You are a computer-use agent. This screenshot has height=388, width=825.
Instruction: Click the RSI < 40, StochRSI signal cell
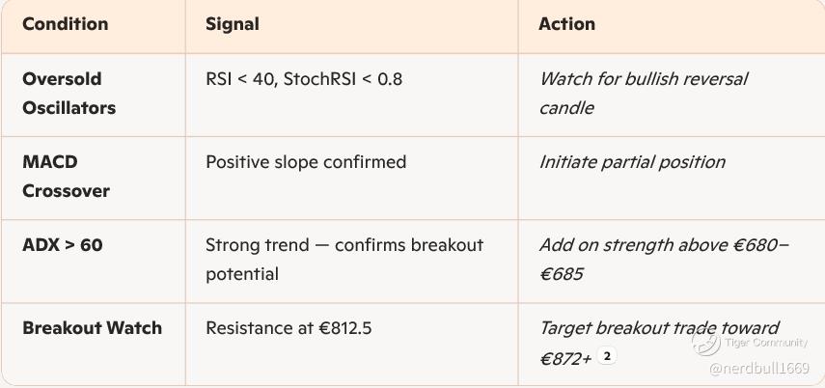click(x=304, y=79)
